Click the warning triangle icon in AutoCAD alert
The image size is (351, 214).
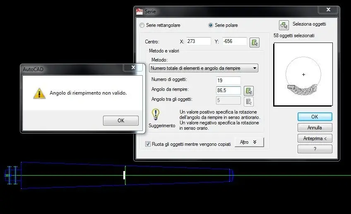pos(39,93)
